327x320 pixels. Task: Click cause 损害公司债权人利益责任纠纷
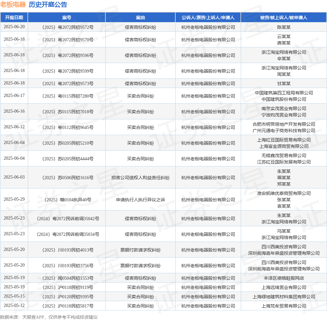point(141,178)
